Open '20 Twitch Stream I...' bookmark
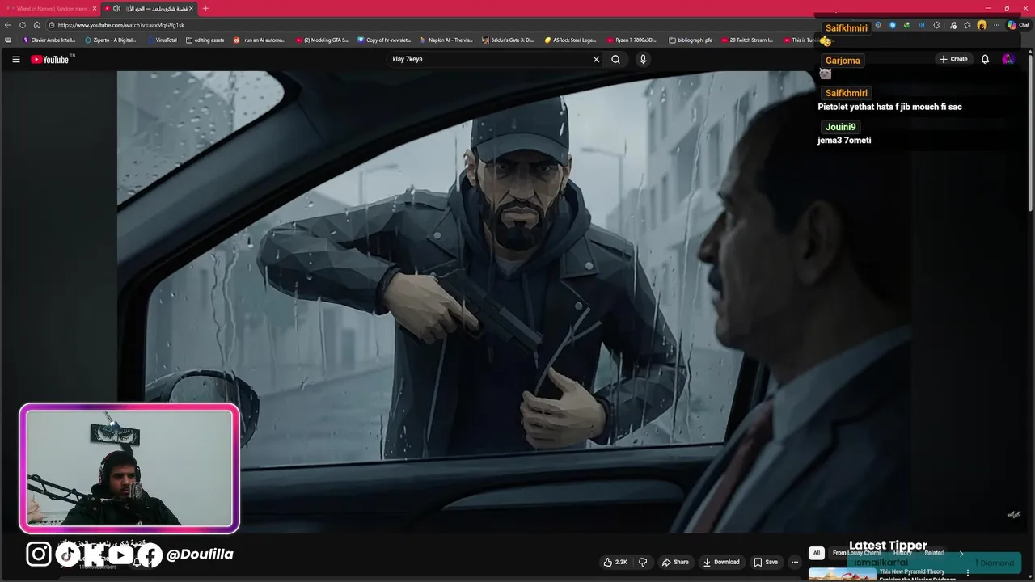1035x582 pixels. tap(747, 40)
